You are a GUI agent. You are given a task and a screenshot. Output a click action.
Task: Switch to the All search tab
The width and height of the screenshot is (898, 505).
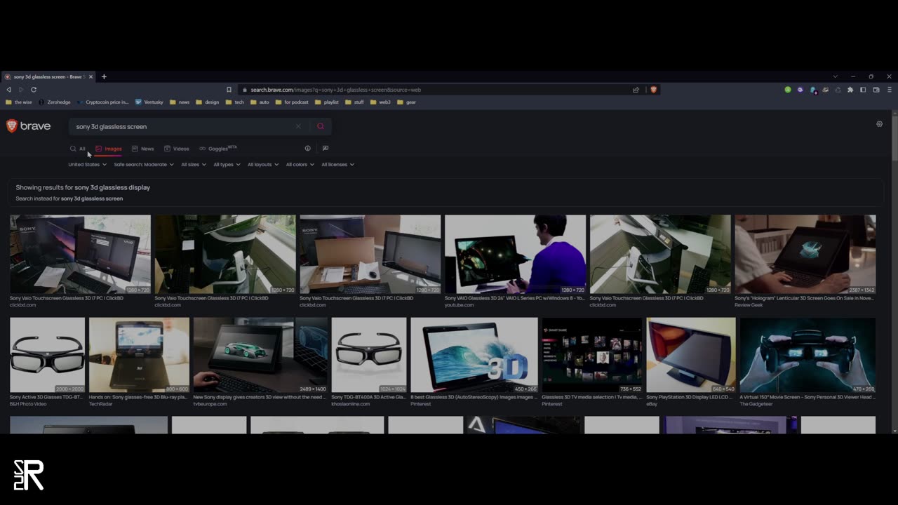coord(78,149)
